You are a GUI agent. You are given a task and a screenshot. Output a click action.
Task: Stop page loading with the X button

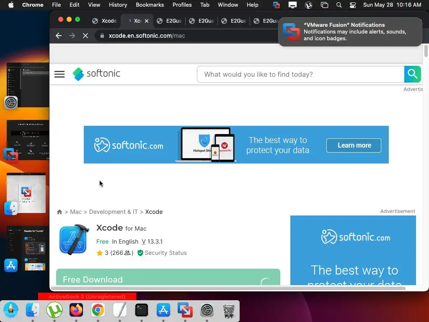(85, 36)
